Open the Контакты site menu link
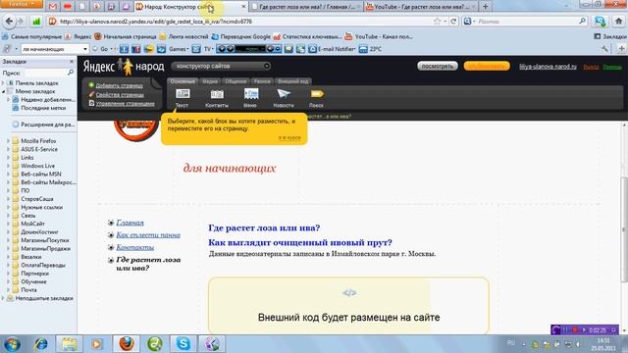Viewport: 628px width, 353px height. tap(135, 247)
